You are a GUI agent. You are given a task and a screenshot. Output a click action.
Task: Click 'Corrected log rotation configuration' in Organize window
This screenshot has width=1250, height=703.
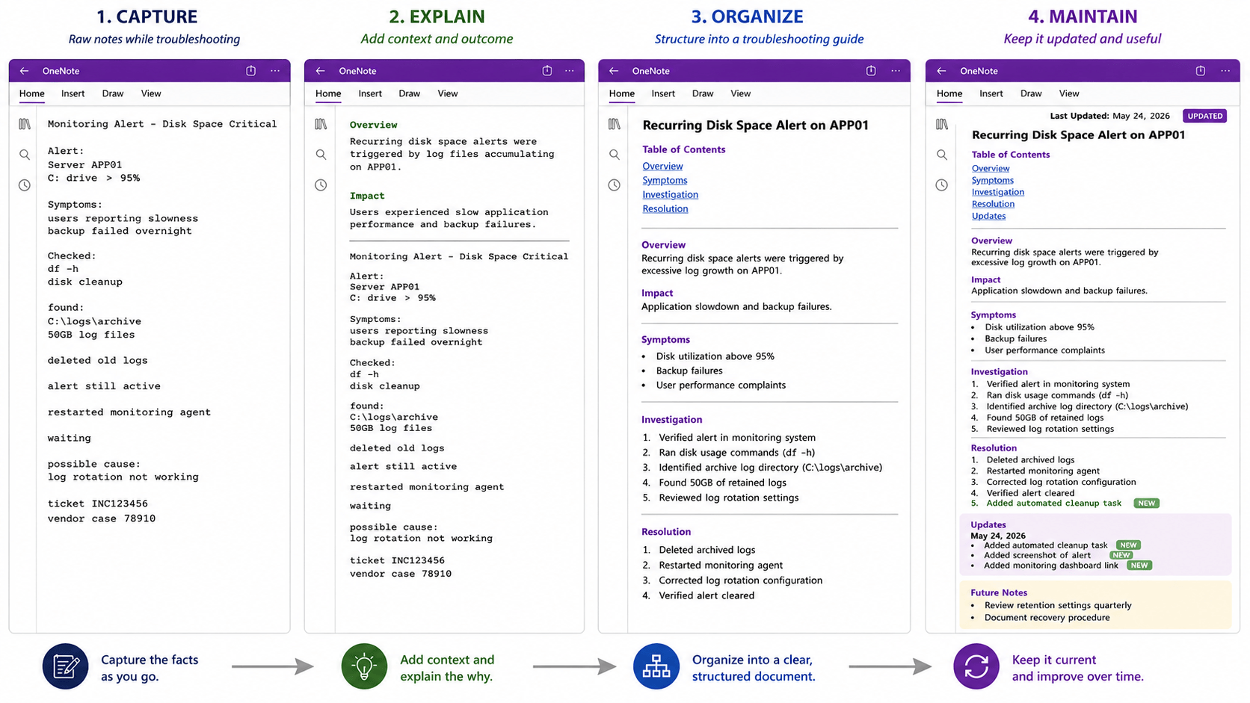click(741, 580)
